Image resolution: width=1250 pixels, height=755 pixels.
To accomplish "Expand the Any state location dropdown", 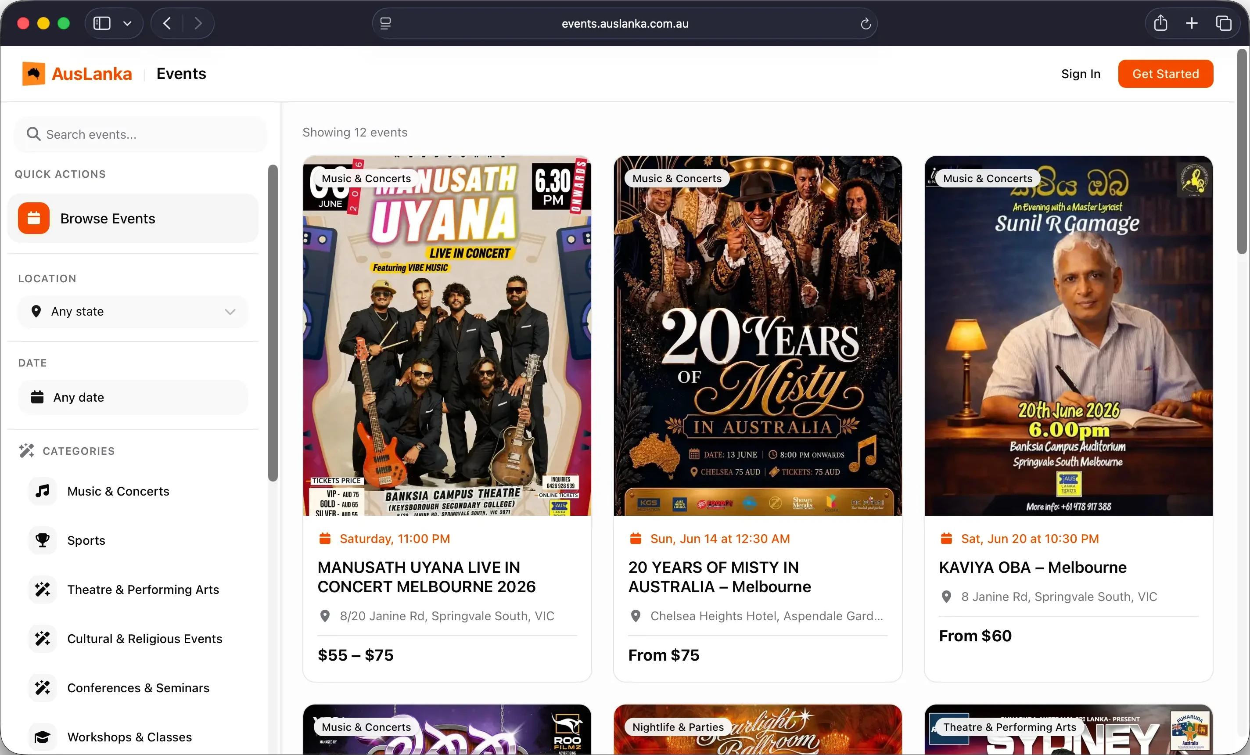I will pyautogui.click(x=133, y=312).
